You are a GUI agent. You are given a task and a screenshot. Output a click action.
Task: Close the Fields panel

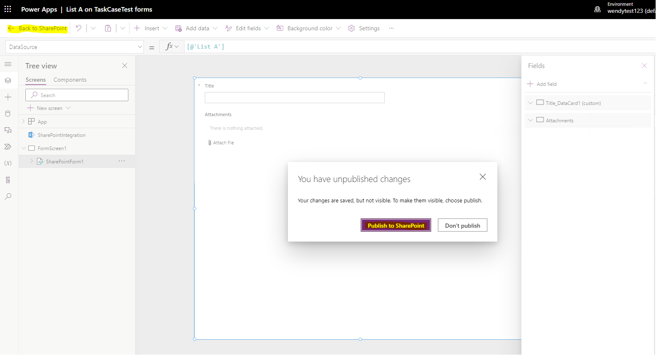coord(644,66)
